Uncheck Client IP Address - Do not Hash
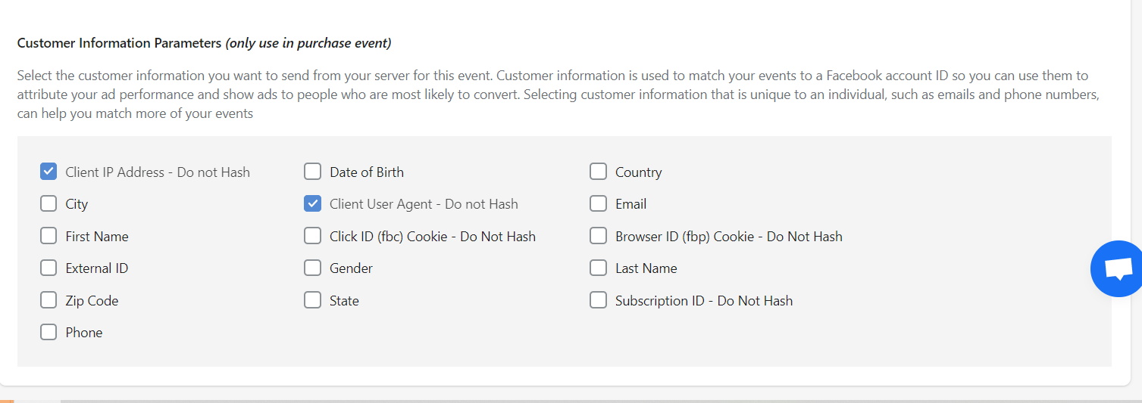Viewport: 1142px width, 403px height. pyautogui.click(x=48, y=172)
